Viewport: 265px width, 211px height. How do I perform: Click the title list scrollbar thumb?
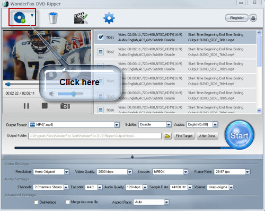(259, 51)
